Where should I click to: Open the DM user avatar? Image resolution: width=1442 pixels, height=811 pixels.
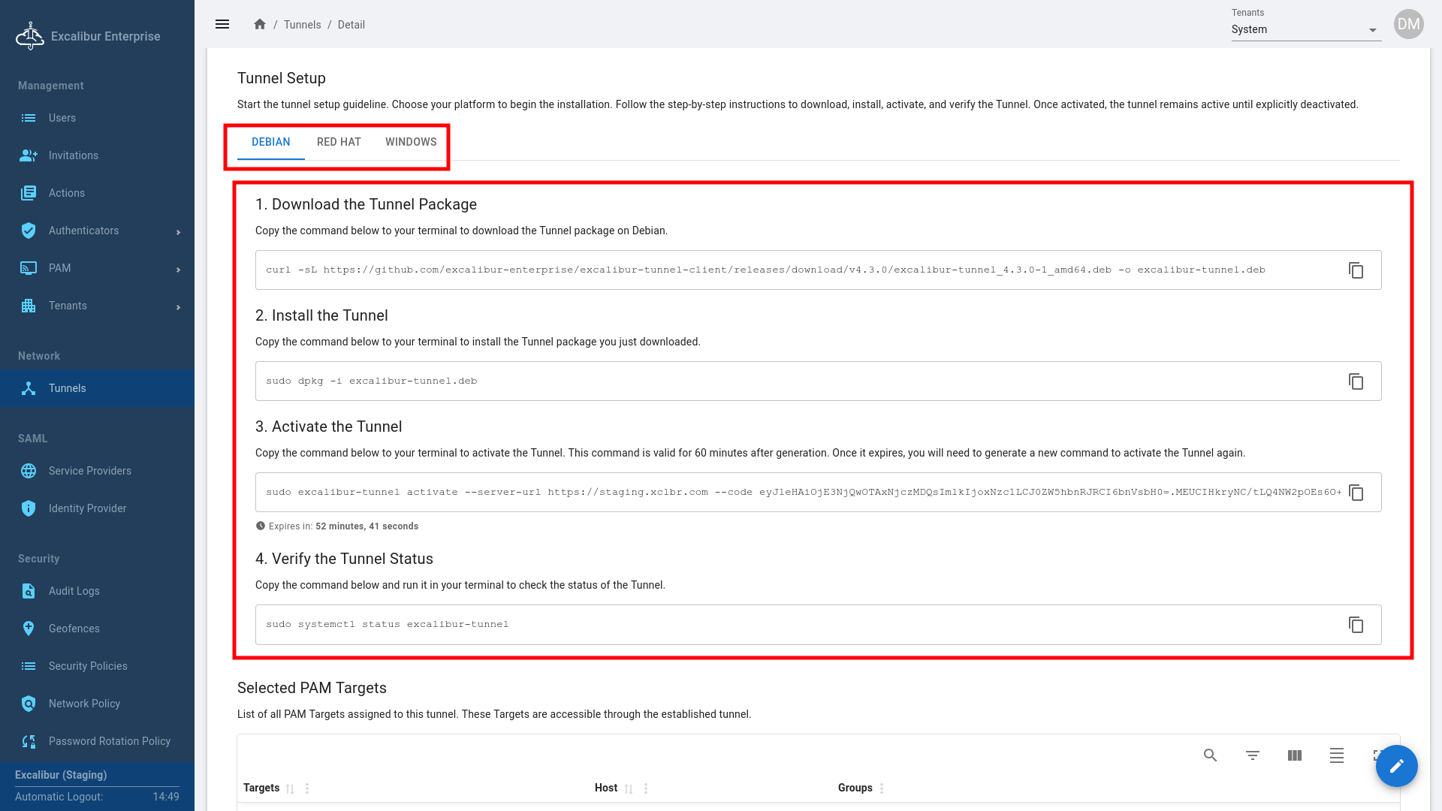[1408, 24]
